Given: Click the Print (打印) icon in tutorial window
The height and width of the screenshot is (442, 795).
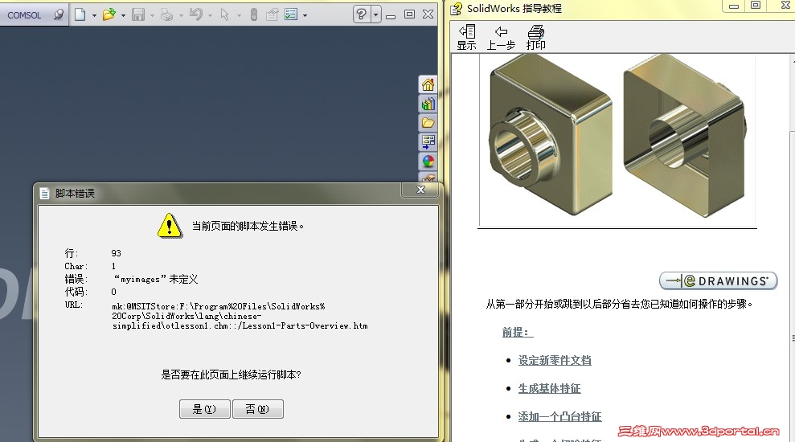Looking at the screenshot, I should [x=535, y=38].
